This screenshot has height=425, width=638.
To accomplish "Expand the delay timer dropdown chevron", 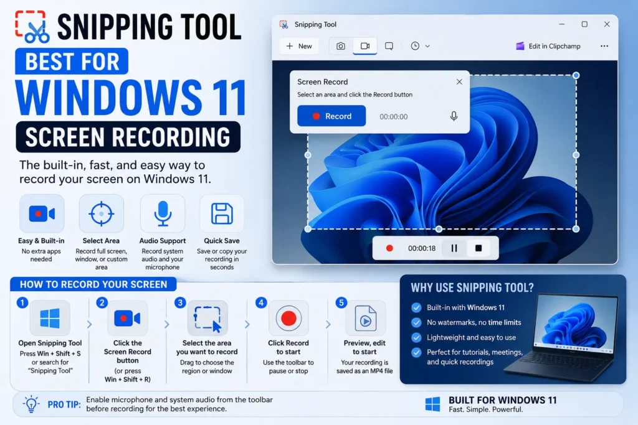I will 427,46.
